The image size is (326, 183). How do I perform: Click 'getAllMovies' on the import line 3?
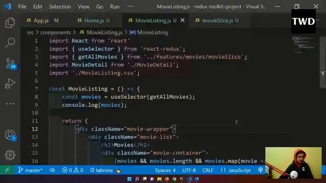pos(97,57)
